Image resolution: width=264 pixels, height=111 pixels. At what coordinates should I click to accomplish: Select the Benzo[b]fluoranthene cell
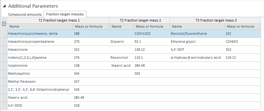pyautogui.click(x=197, y=34)
